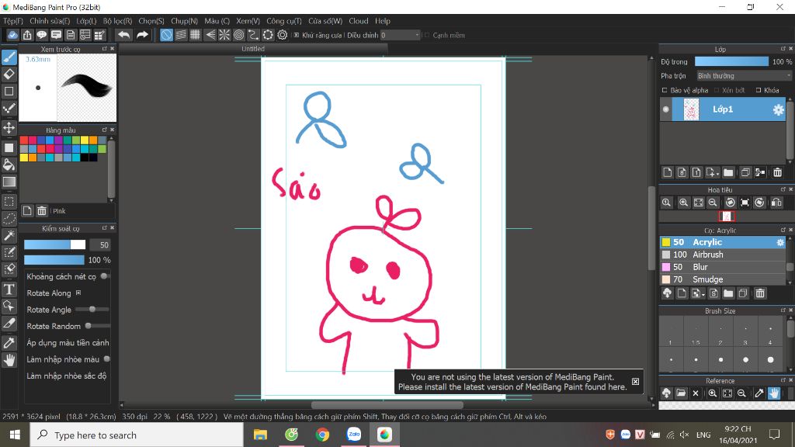Toggle Rotate Along checkbox
The width and height of the screenshot is (795, 447).
tap(78, 293)
